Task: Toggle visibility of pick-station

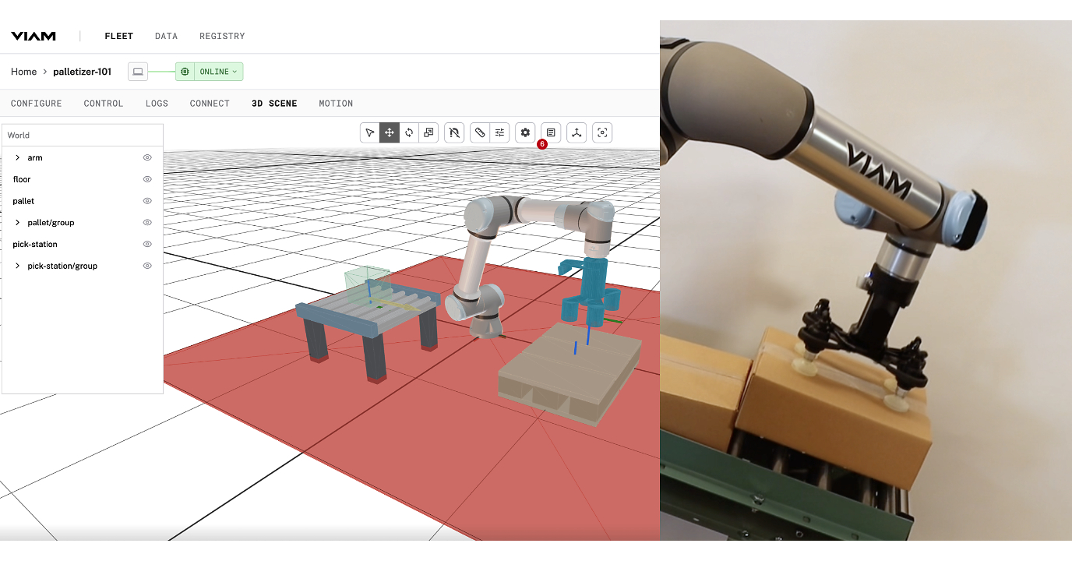Action: coord(147,244)
